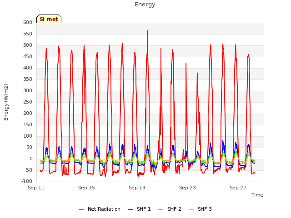
Task: Click the Sep 11 x-axis tick label
Action: click(36, 188)
